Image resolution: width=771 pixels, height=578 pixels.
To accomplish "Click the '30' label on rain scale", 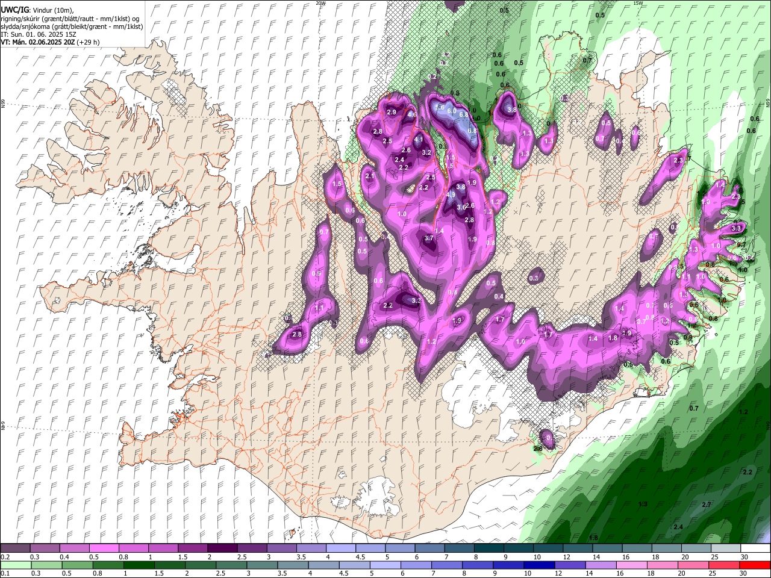I will coord(744,573).
